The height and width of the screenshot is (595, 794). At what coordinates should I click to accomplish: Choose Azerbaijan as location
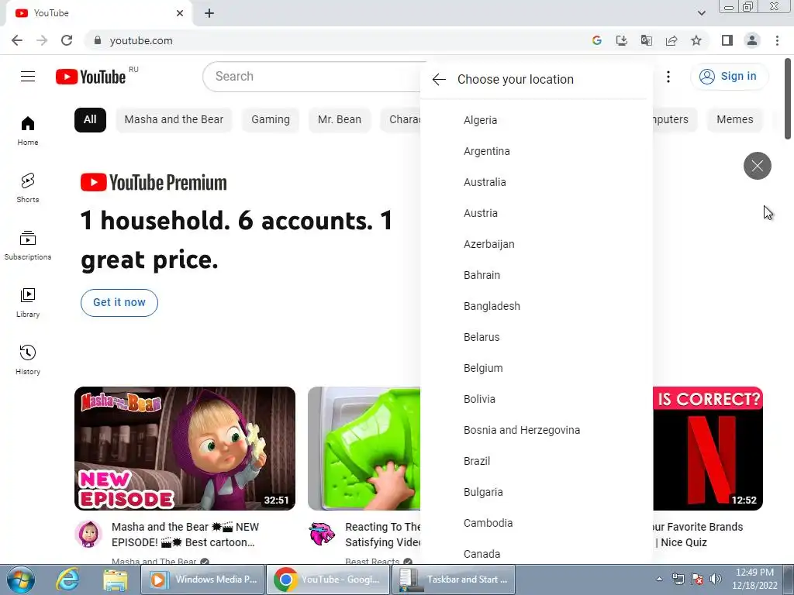tap(537, 244)
